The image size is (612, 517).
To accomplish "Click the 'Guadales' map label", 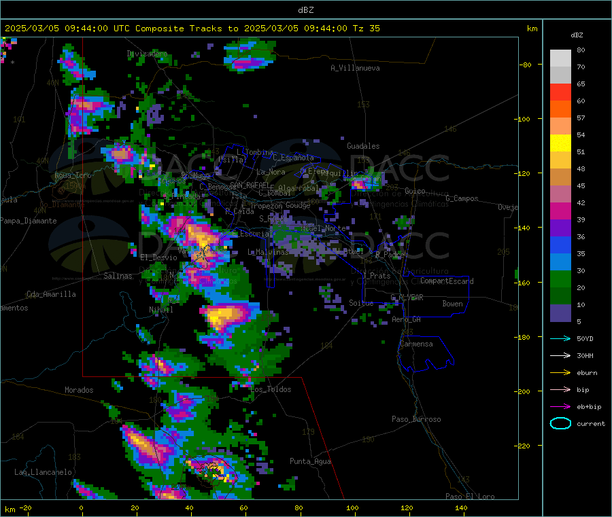I will 363,146.
